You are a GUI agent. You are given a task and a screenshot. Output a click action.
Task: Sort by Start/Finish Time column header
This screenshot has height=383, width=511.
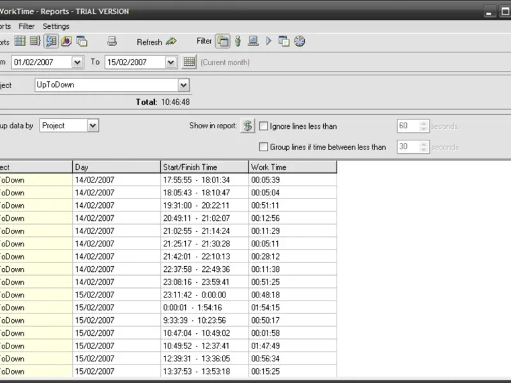click(204, 167)
